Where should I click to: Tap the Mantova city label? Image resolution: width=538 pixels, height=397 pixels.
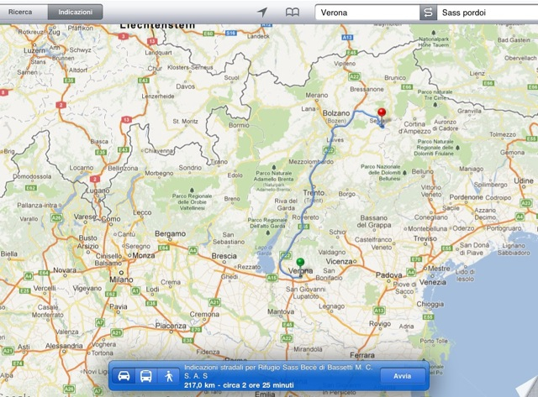281,311
